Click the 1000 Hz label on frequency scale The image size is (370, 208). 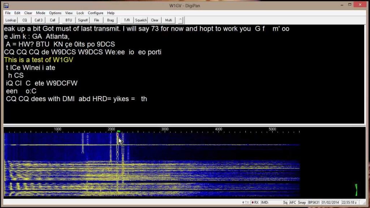click(57, 129)
